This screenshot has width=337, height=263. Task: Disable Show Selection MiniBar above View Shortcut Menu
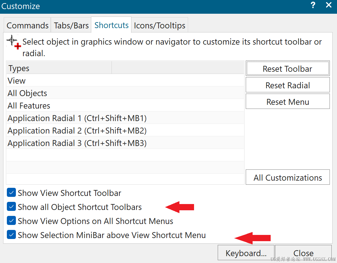(11, 235)
